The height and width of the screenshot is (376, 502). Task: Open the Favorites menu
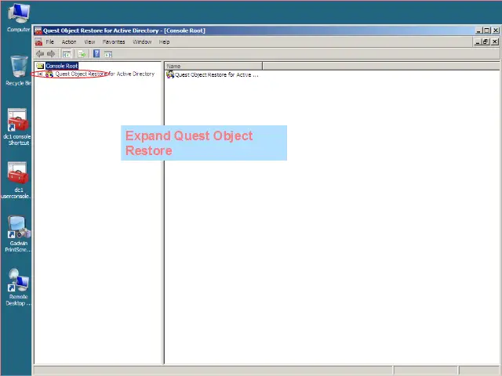114,42
